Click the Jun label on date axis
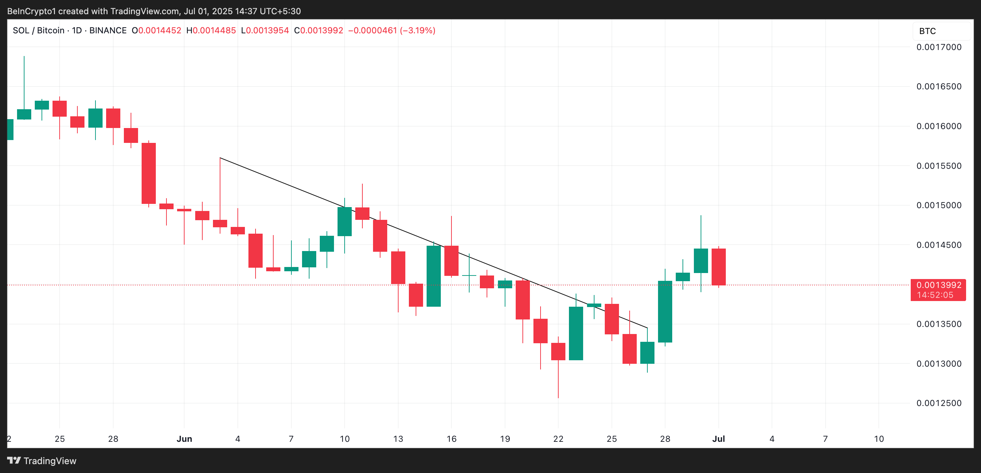 point(184,439)
